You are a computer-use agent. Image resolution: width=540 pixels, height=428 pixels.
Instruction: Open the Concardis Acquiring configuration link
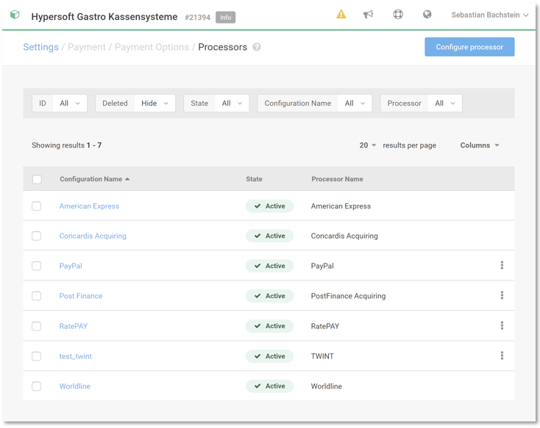[x=93, y=236]
